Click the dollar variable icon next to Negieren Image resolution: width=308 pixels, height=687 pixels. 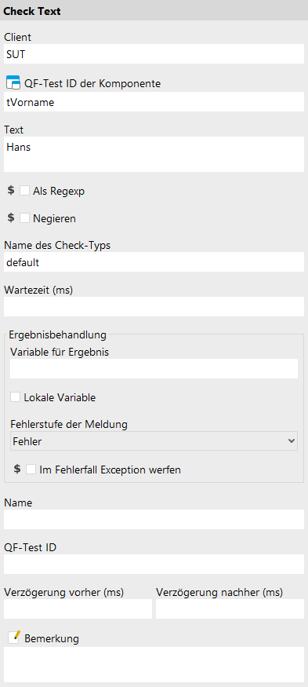click(x=11, y=217)
